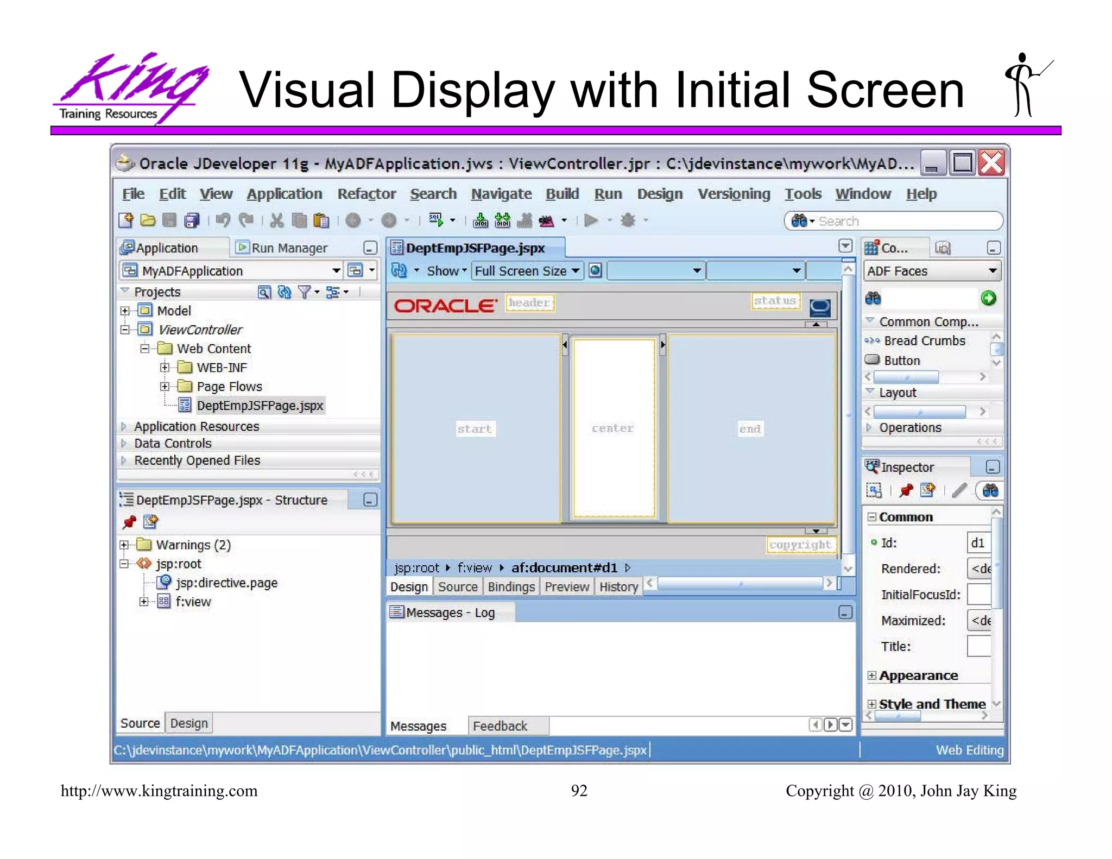Click the Open folder toolbar icon
1112x859 pixels.
148,220
